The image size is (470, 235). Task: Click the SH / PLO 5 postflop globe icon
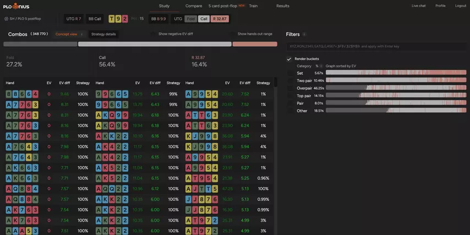tap(6, 19)
